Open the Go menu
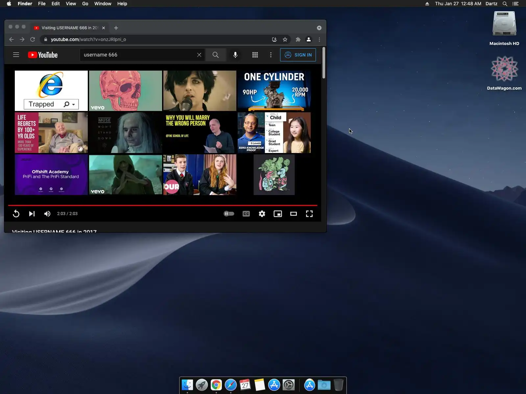The image size is (526, 394). (x=85, y=4)
